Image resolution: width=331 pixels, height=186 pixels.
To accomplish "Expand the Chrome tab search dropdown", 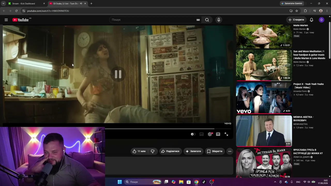I will (x=3, y=4).
